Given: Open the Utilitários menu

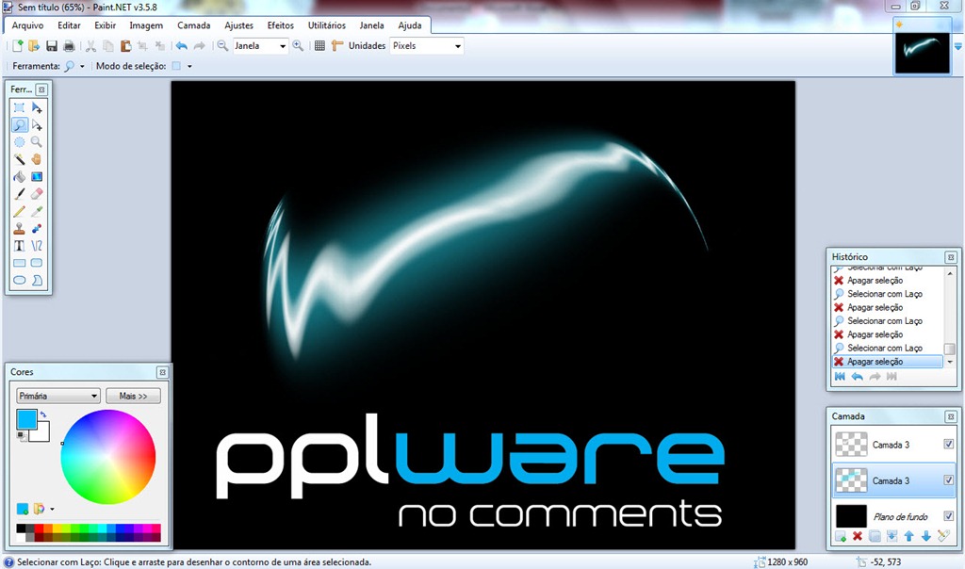Looking at the screenshot, I should [327, 25].
